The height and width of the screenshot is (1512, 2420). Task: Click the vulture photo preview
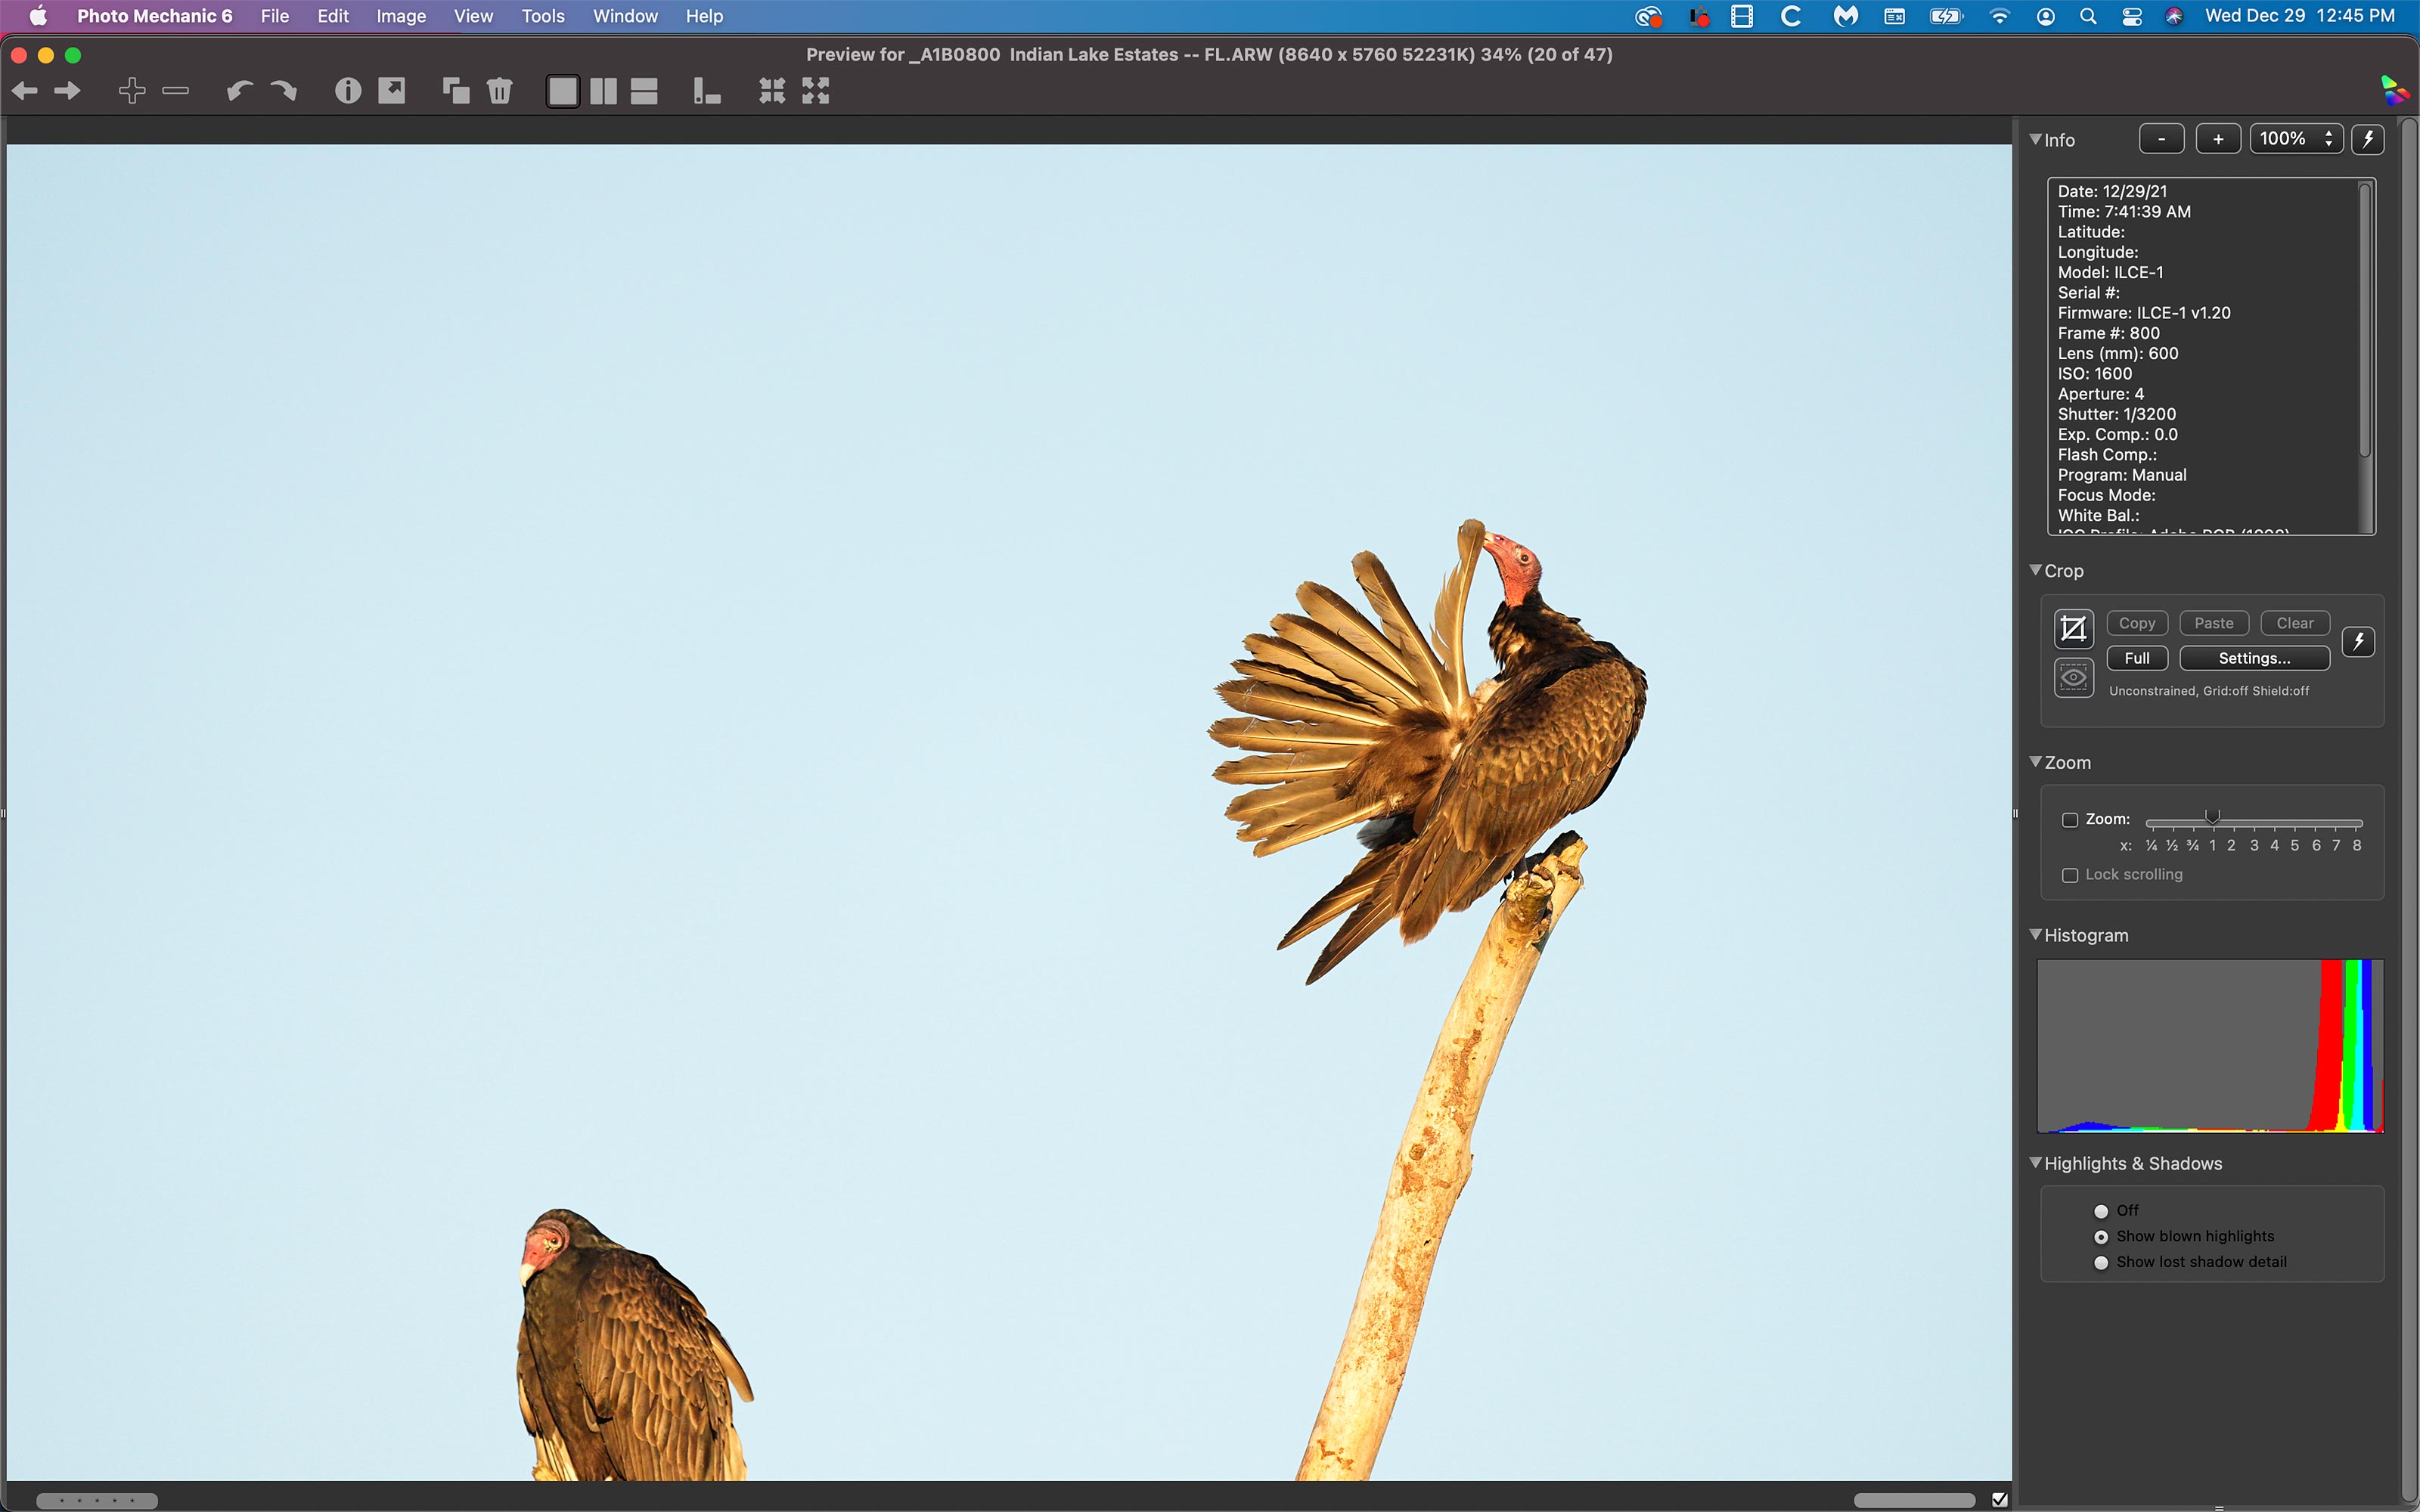[x=1008, y=812]
